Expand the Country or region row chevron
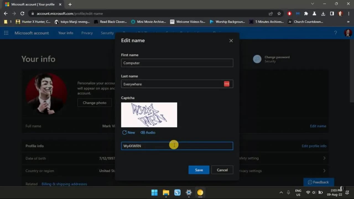 pos(324,171)
